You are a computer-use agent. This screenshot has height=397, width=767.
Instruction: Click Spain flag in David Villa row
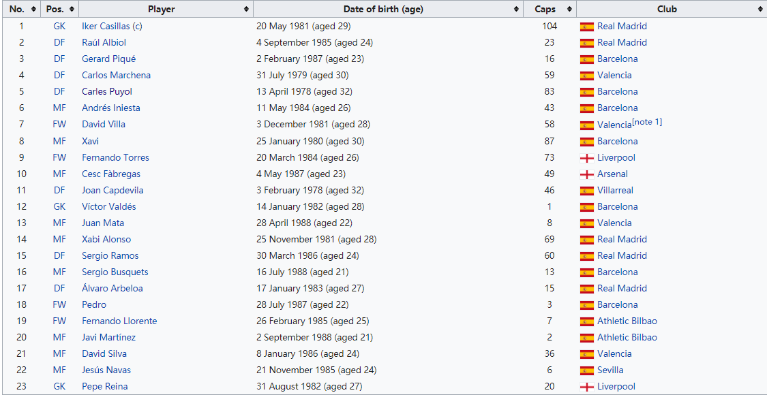tap(586, 125)
